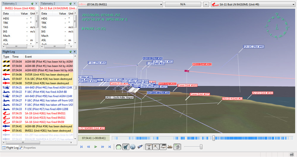This screenshot has height=157, width=297.
Task: Toggle radar dish display icon
Action: tap(177, 147)
